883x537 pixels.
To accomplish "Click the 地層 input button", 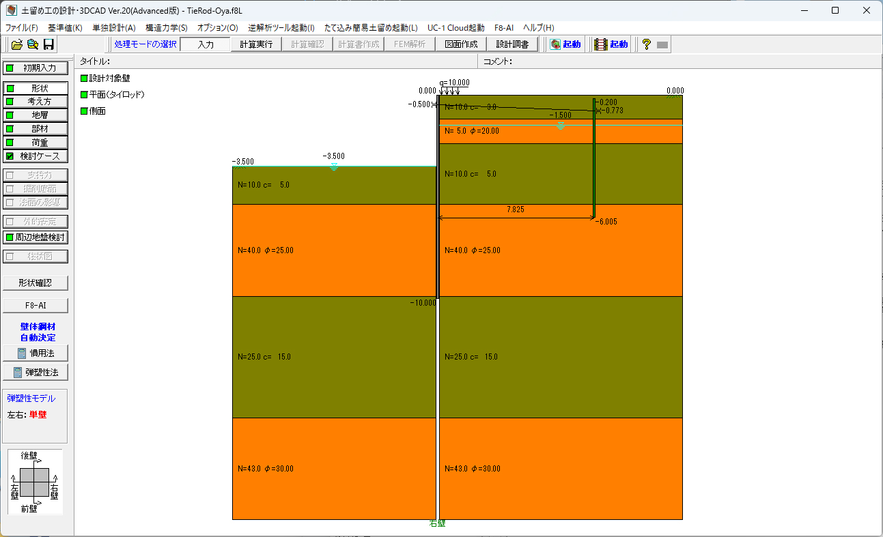I will tap(36, 115).
